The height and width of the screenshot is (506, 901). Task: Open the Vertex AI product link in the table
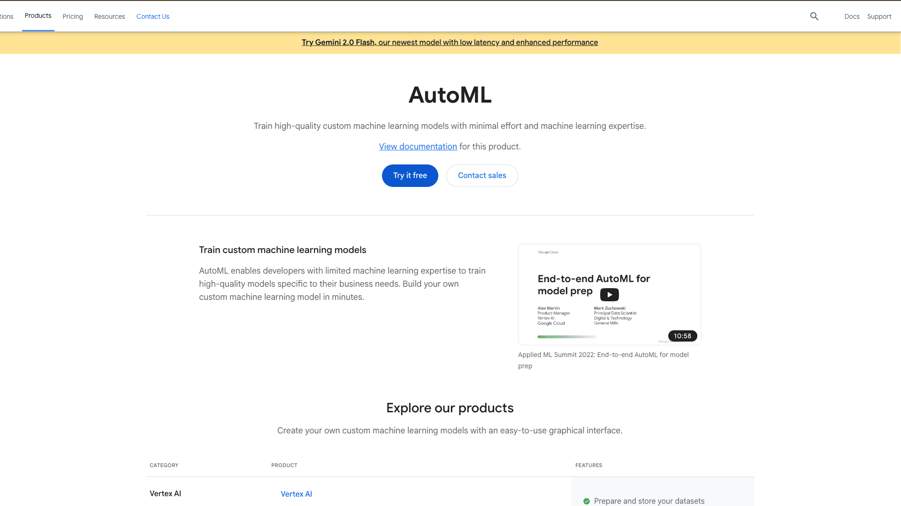click(296, 494)
